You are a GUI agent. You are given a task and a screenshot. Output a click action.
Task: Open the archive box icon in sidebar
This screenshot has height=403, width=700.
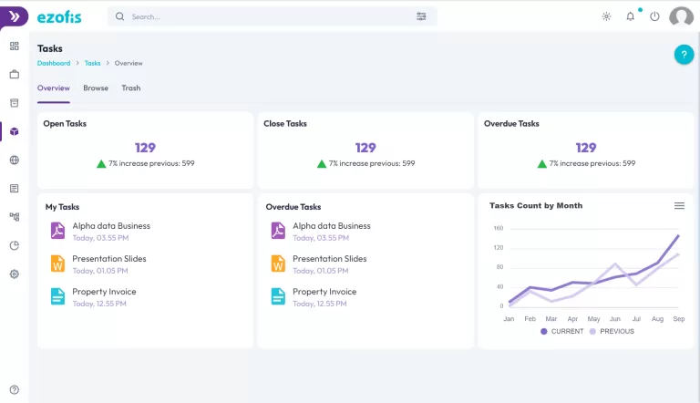[14, 103]
